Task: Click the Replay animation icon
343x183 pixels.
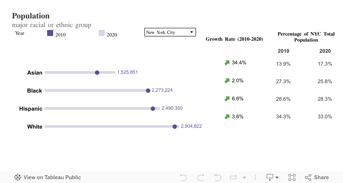Action: [x=234, y=177]
